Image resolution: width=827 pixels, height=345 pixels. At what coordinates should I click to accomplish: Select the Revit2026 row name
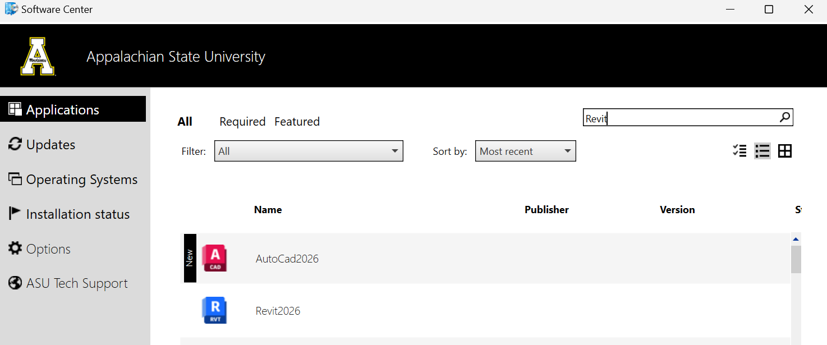point(278,311)
